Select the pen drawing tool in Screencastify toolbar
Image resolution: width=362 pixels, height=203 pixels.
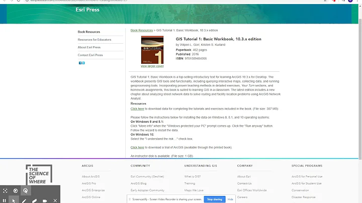coord(24,200)
